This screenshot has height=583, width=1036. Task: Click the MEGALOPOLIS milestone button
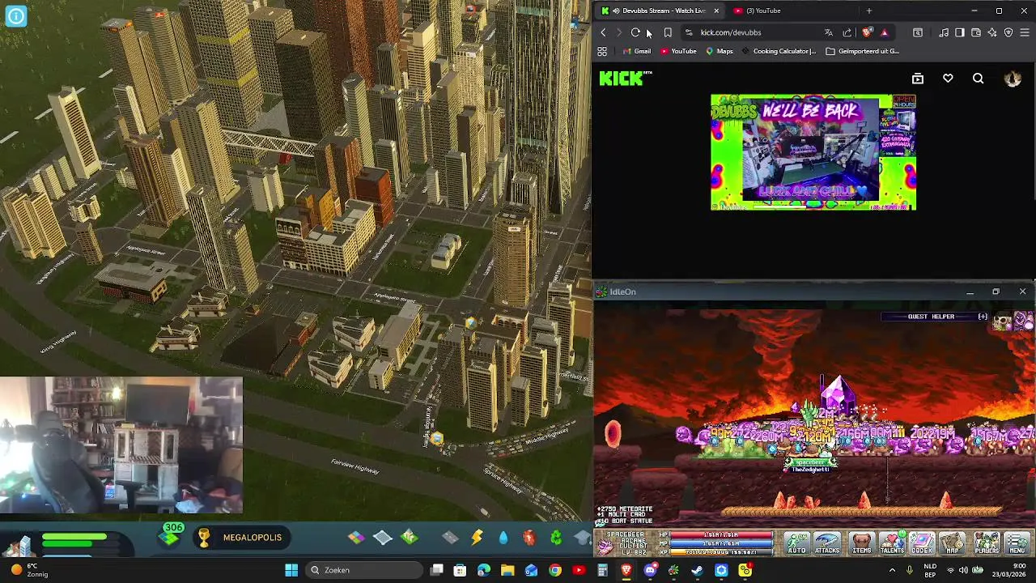click(242, 537)
